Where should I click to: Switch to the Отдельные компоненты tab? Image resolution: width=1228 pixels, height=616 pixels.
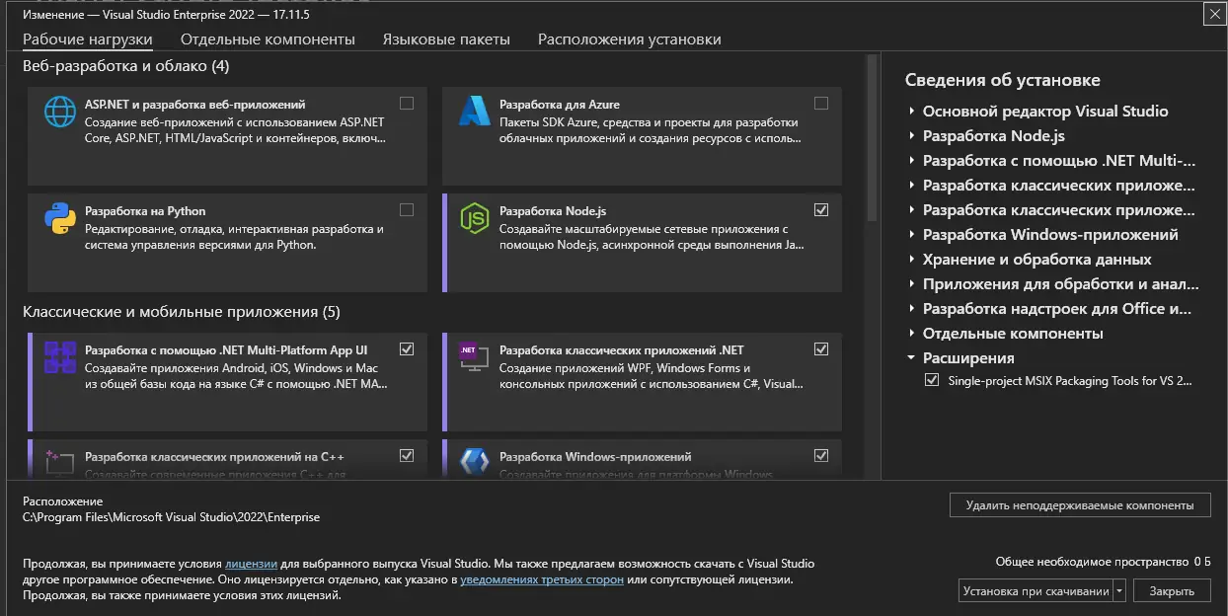268,39
